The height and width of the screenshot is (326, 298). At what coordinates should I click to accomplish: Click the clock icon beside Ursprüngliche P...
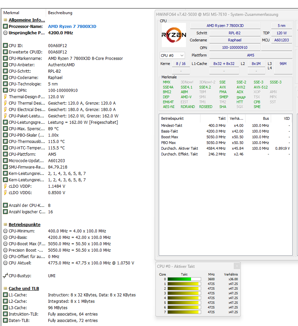click(x=5, y=33)
